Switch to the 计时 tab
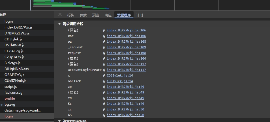Screen dimensions: 270x122 [x=140, y=15]
